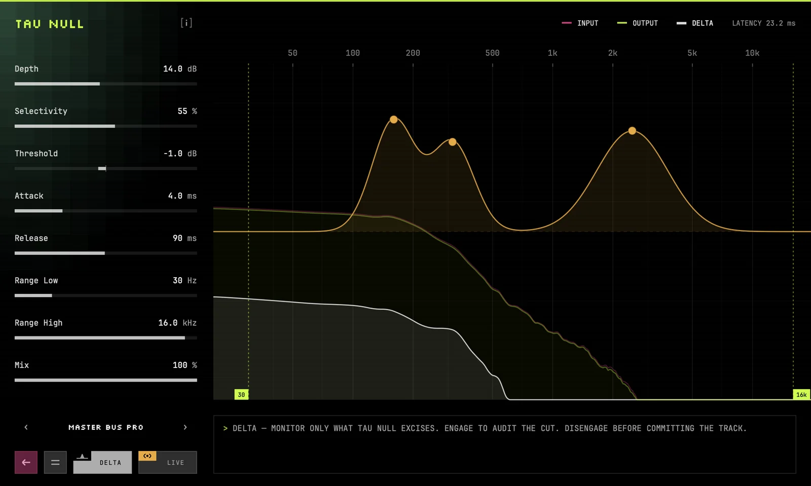
Task: Click the DELTA help text line
Action: click(x=485, y=428)
